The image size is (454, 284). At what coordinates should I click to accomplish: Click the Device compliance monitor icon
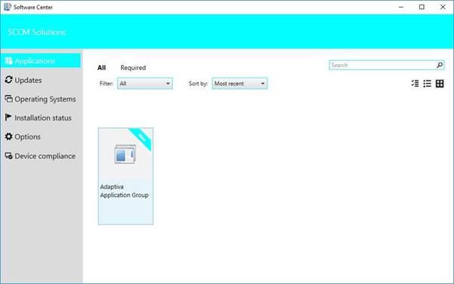click(8, 156)
